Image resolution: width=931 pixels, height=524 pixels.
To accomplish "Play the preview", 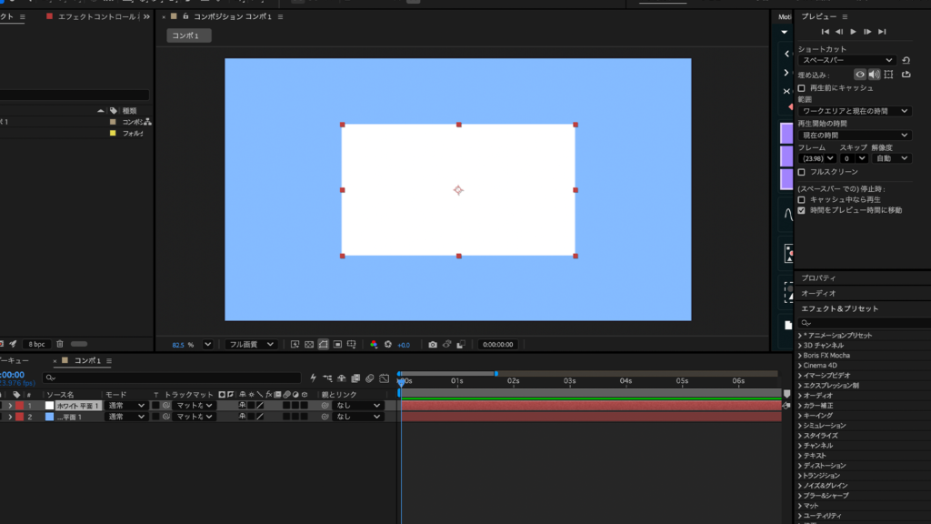I will [853, 32].
